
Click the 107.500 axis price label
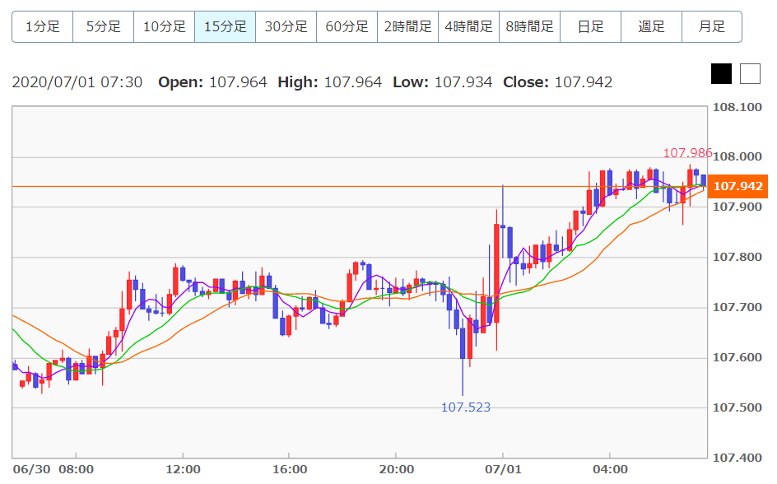point(737,407)
